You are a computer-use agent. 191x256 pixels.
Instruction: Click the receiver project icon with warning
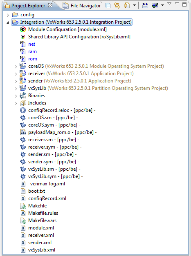23,73
